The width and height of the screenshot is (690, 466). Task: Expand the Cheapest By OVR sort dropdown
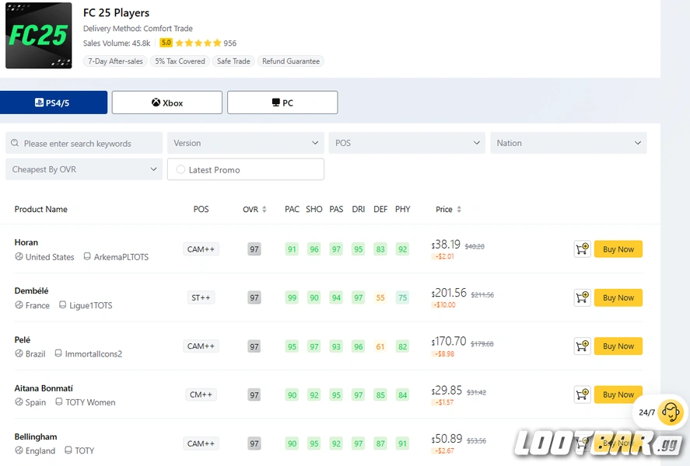click(x=84, y=169)
